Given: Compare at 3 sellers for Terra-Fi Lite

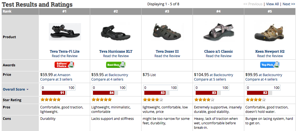Looking at the screenshot, I should pyautogui.click(x=56, y=79).
